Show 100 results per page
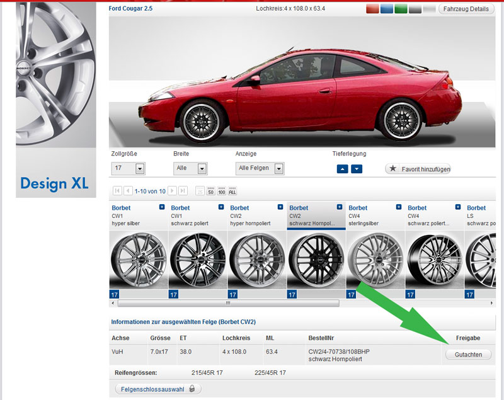The image size is (504, 400). (222, 191)
